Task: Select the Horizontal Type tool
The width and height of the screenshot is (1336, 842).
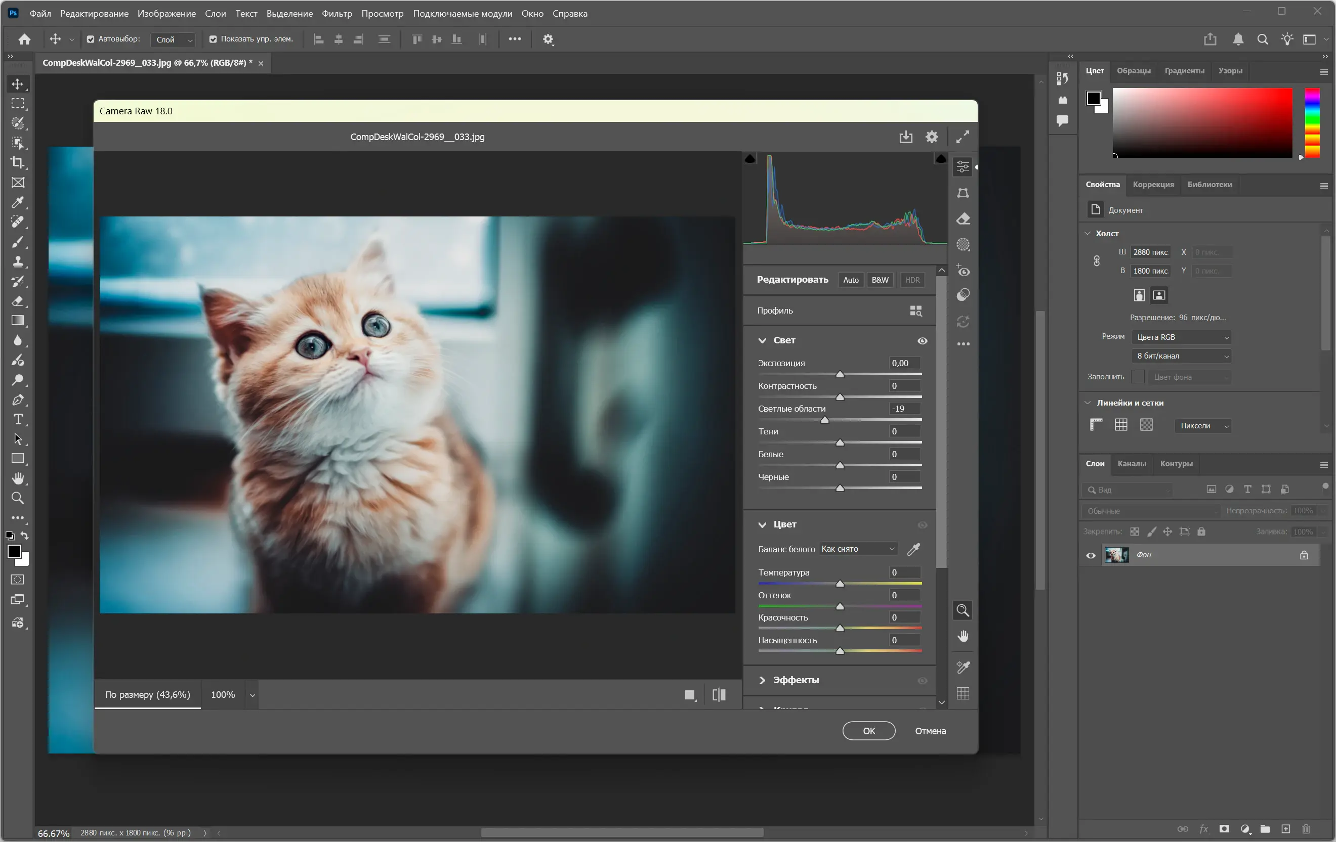Action: [x=18, y=419]
